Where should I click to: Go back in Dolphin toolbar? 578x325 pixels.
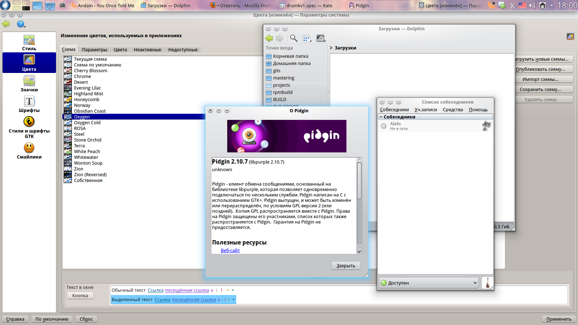269,38
